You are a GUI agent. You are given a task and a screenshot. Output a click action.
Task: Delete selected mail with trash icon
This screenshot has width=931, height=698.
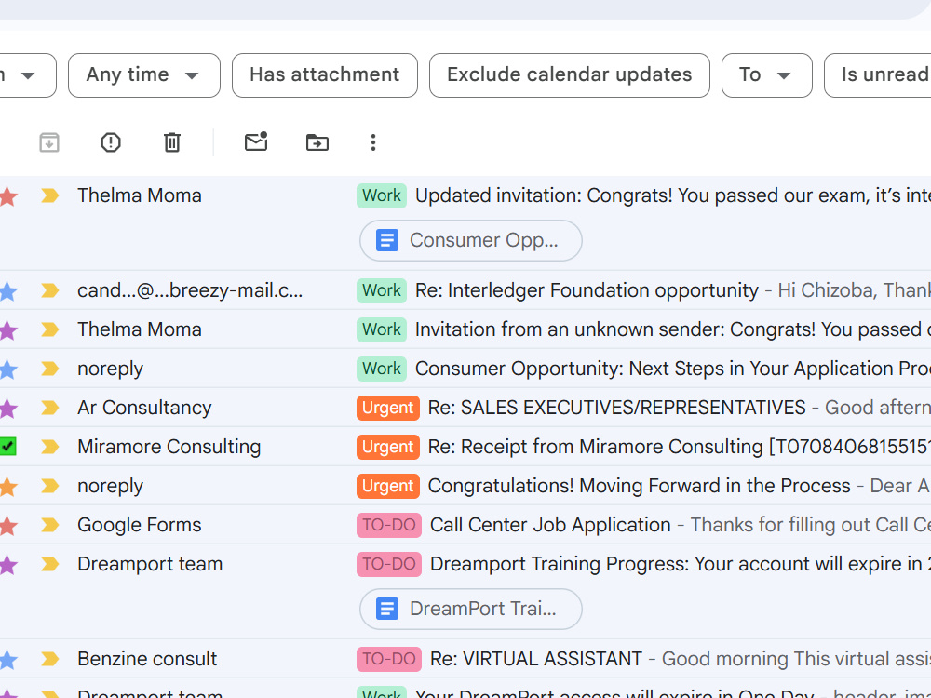click(172, 142)
